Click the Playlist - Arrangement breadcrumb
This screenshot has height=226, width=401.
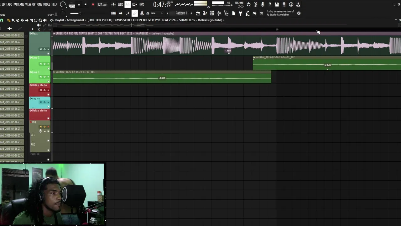pyautogui.click(x=69, y=20)
